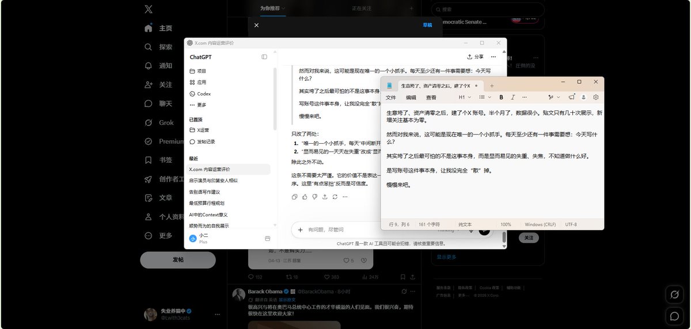Screen dimensions: 691x329
Task: Open the 关注 follow icon on X
Action: [149, 85]
